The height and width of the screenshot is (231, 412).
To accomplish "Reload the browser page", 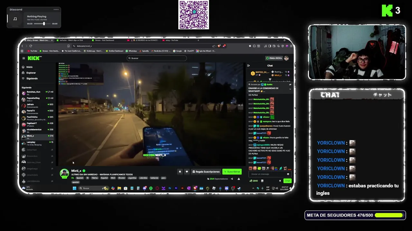I will coord(31,46).
